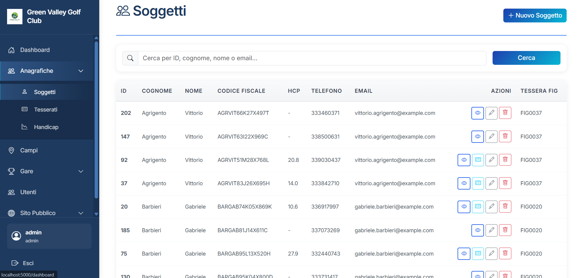Open the Utenti users icon

click(11, 192)
